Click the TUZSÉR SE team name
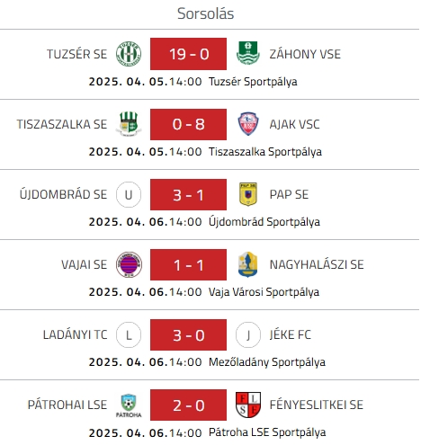 76,54
